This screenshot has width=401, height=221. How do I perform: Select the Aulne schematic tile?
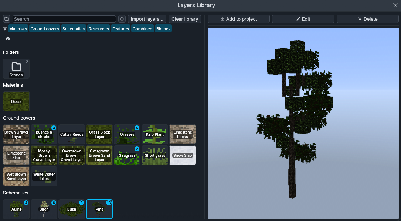tap(16, 209)
